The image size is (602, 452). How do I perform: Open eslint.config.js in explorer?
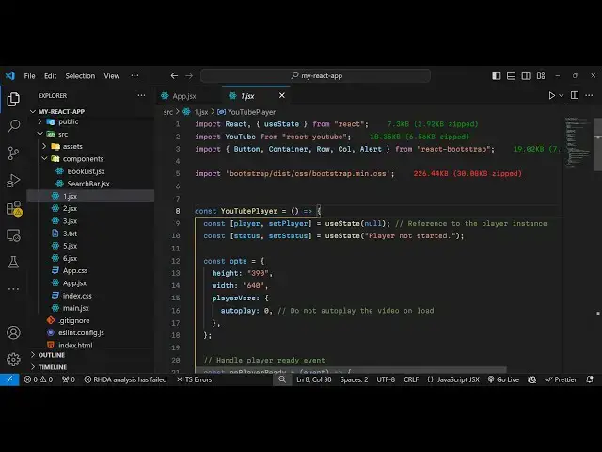click(81, 332)
